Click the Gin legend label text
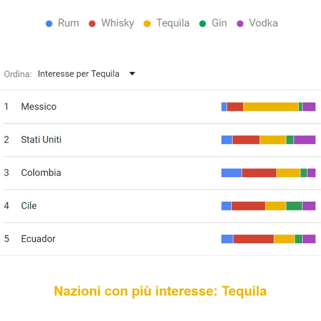This screenshot has width=321, height=321. [219, 23]
